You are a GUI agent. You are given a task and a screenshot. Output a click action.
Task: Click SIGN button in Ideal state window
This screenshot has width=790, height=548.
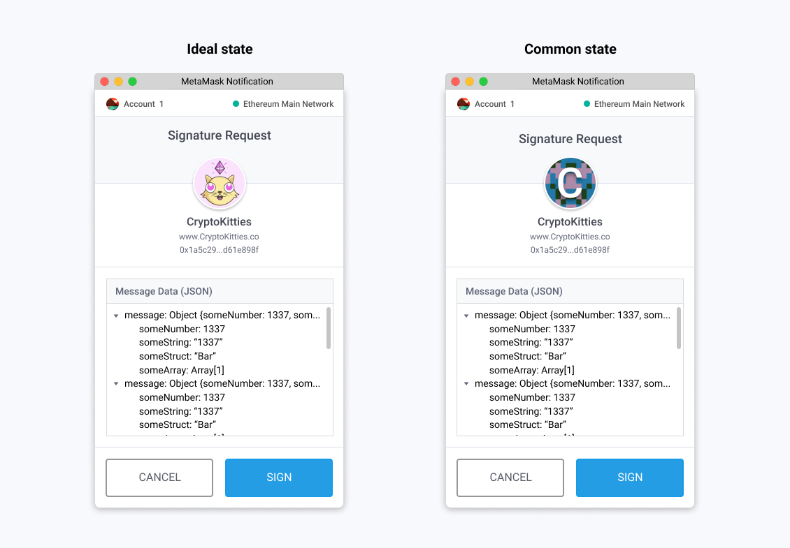(x=279, y=477)
